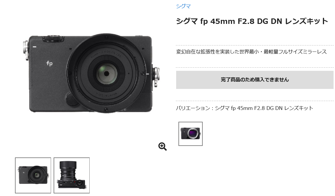Click the right strap lug on camera

click(156, 77)
